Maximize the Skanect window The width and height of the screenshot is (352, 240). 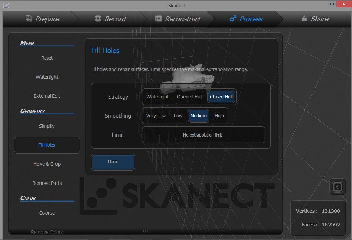tap(332, 4)
